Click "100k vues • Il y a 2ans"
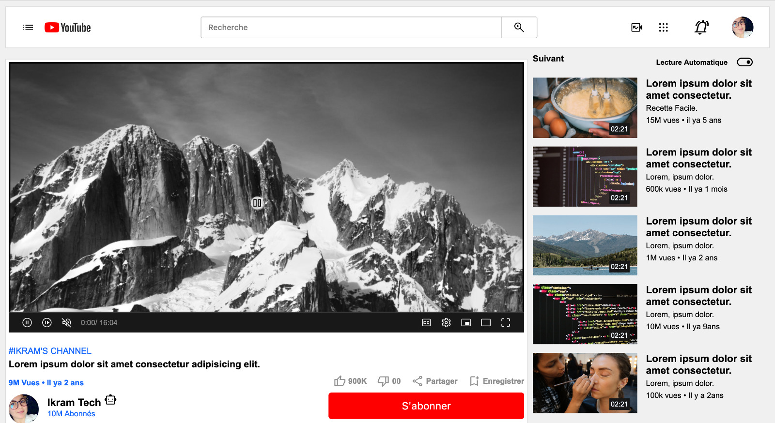 684,395
